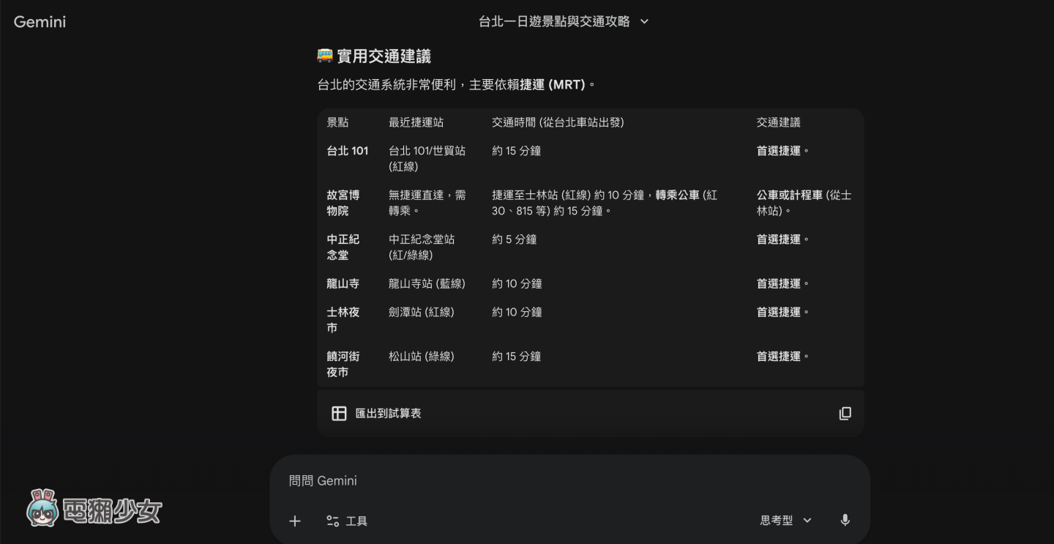Click the 龍山寺站 (藍線) table cell
1054x544 pixels.
coord(427,283)
